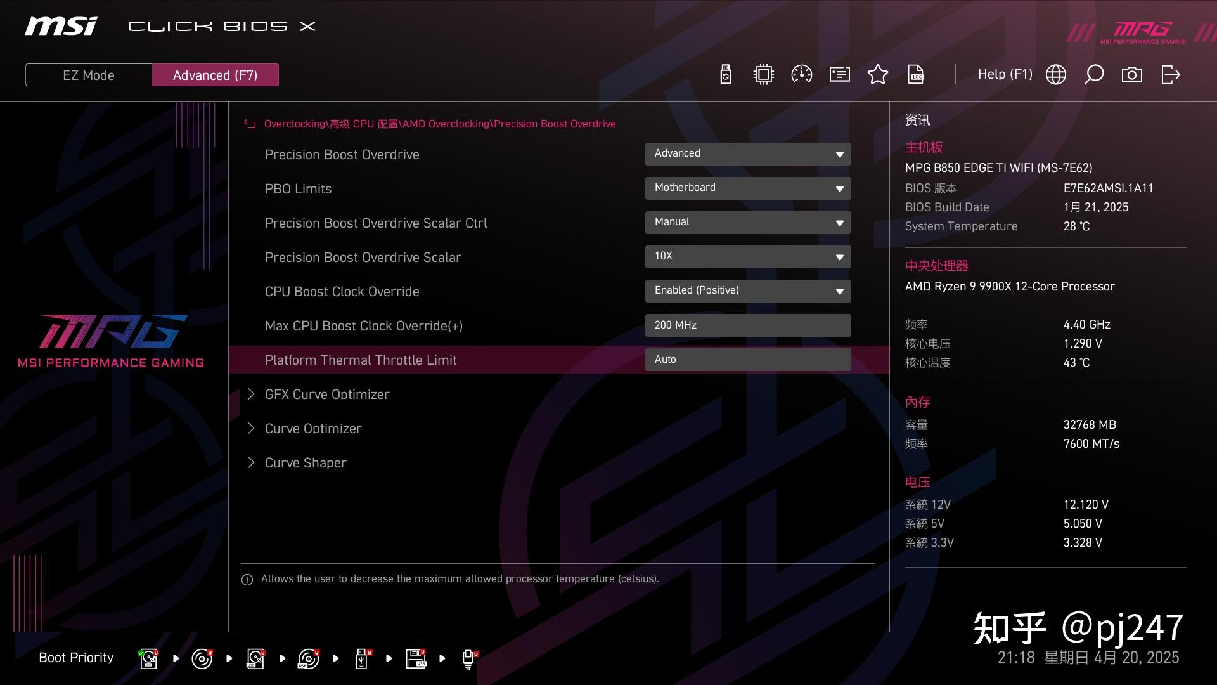The width and height of the screenshot is (1217, 685).
Task: Expand the GFX Curve Optimizer submenu
Action: 327,395
